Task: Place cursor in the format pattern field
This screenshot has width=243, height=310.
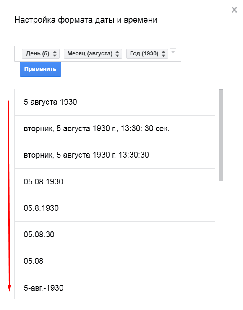Action: coord(98,54)
